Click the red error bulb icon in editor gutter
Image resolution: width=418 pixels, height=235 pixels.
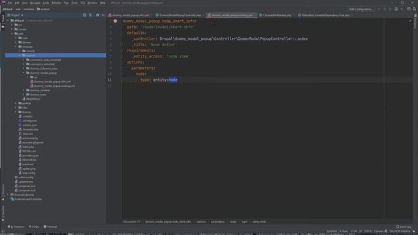pos(115,21)
